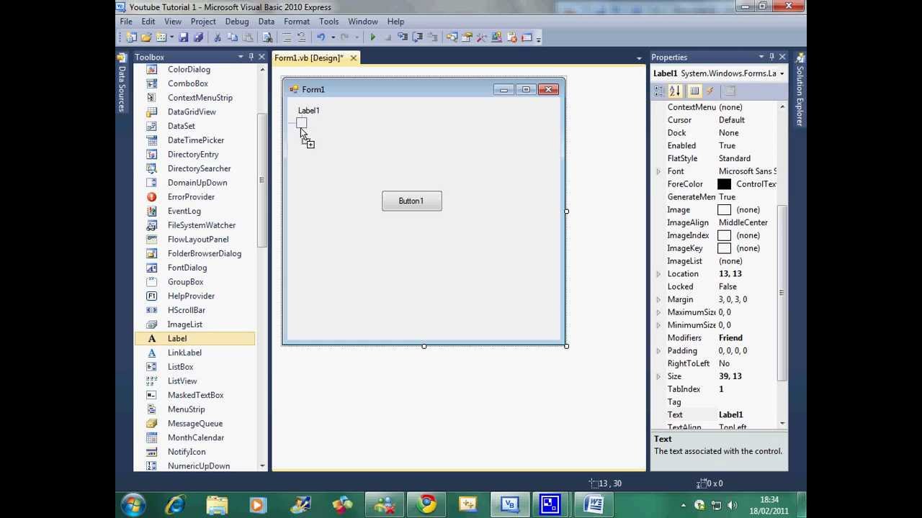Open the Properties Window toolbar icon
922x518 pixels.
click(466, 37)
